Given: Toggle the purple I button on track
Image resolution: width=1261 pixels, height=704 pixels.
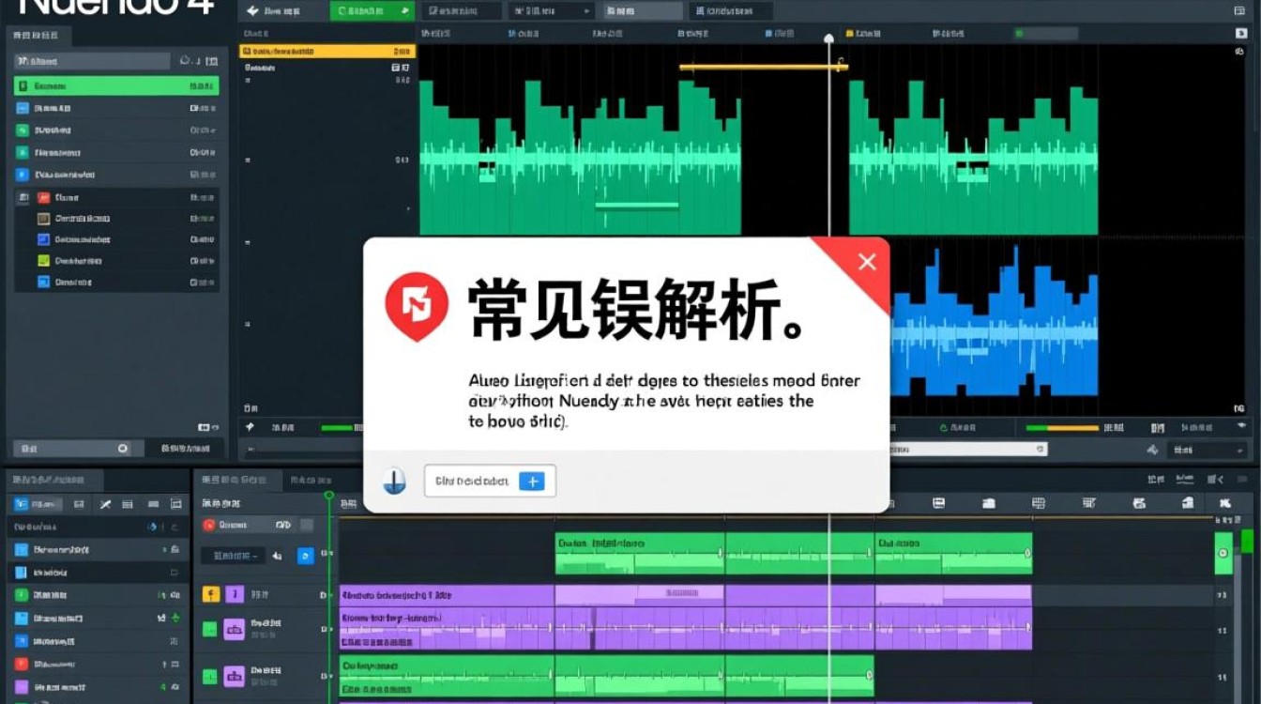Looking at the screenshot, I should coord(235,594).
